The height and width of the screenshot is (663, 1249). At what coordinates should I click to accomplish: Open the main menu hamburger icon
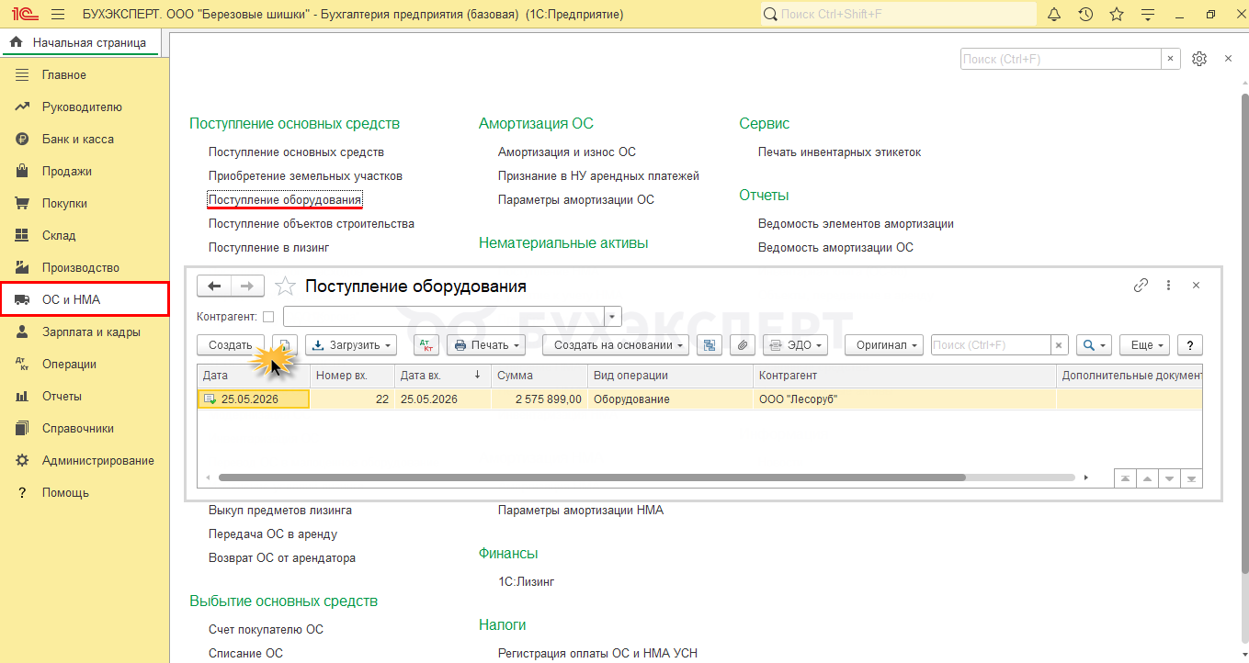click(58, 15)
